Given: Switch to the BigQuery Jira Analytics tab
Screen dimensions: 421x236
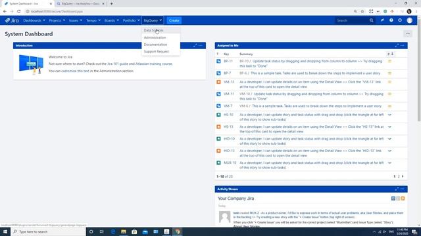Looking at the screenshot, I should pos(80,4).
